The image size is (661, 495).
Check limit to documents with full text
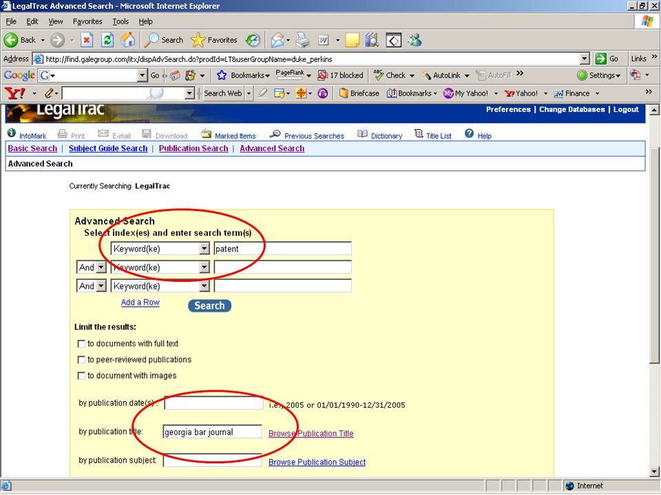pos(81,344)
